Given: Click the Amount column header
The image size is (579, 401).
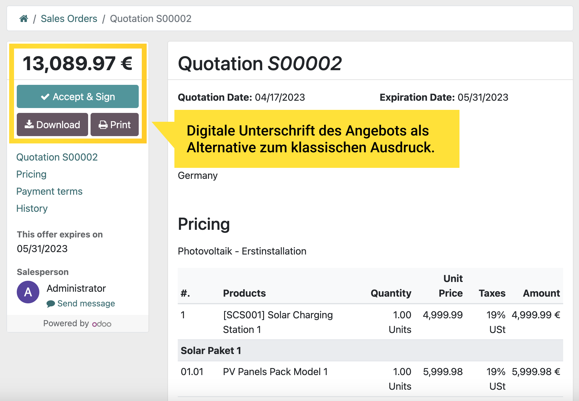Looking at the screenshot, I should [x=541, y=293].
